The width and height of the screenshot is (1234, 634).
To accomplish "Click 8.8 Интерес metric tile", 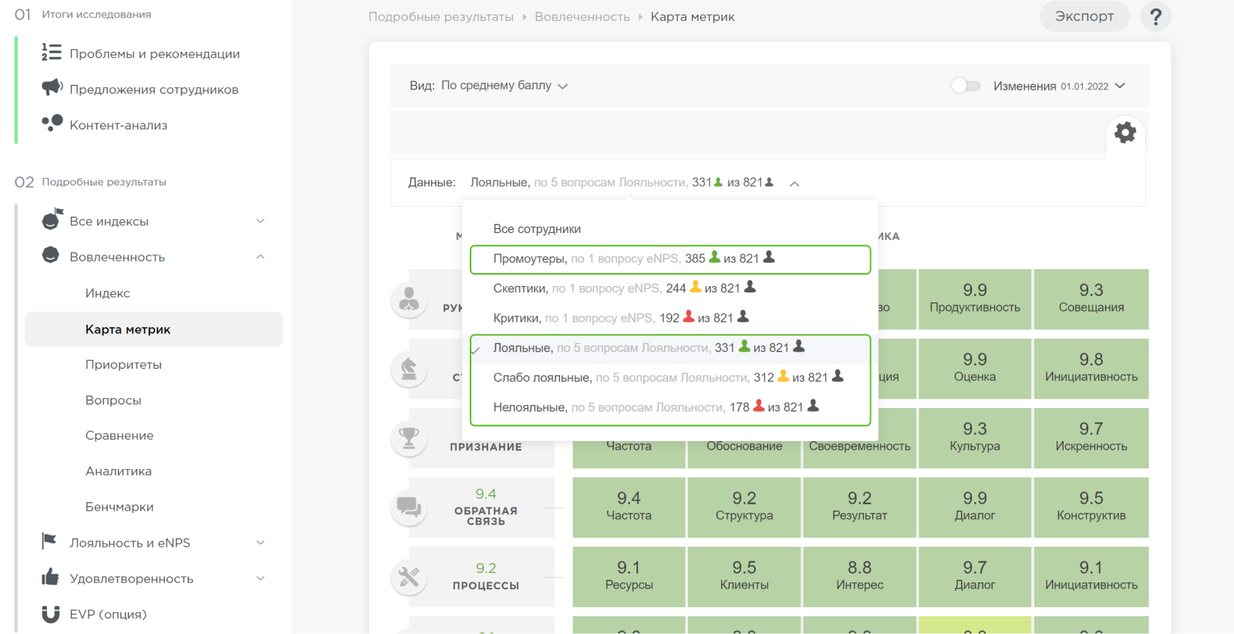I will (859, 577).
